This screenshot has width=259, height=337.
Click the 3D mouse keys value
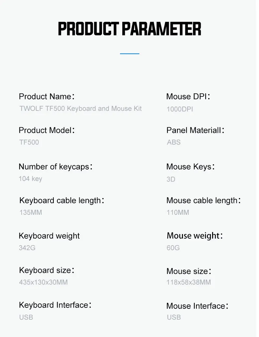[171, 179]
